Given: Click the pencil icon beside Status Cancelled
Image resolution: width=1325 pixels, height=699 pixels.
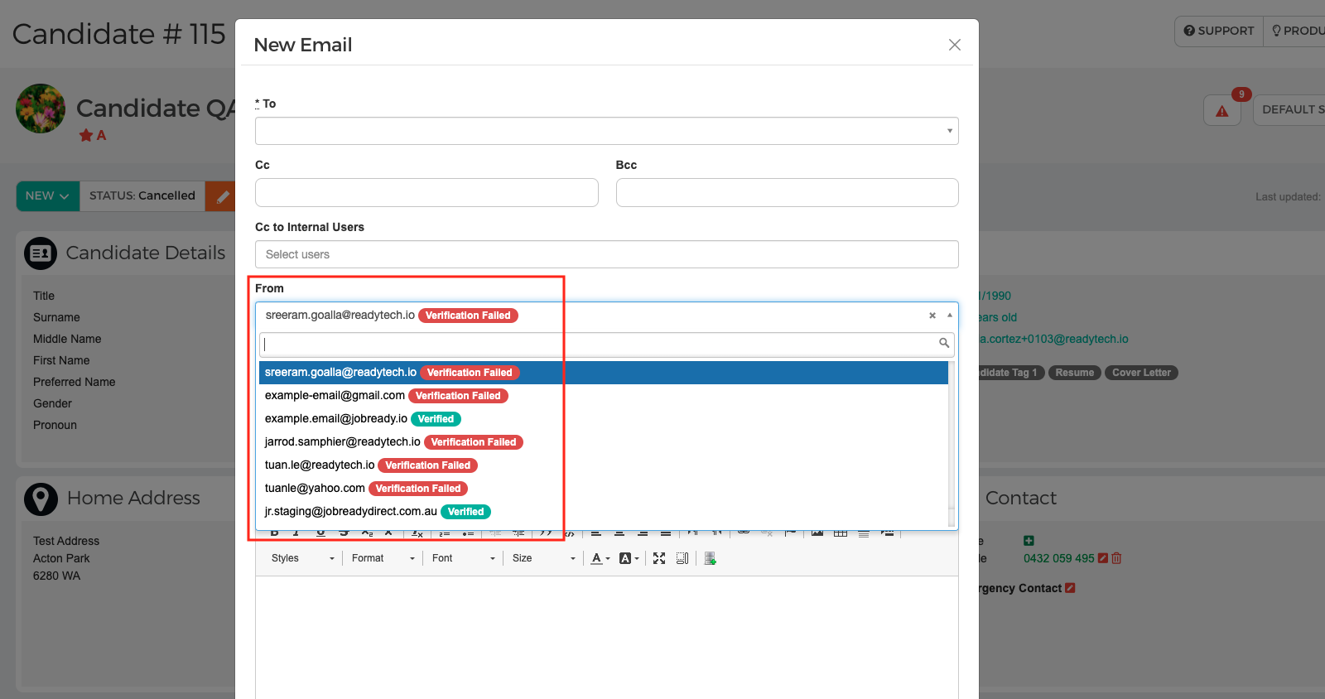Looking at the screenshot, I should click(221, 196).
